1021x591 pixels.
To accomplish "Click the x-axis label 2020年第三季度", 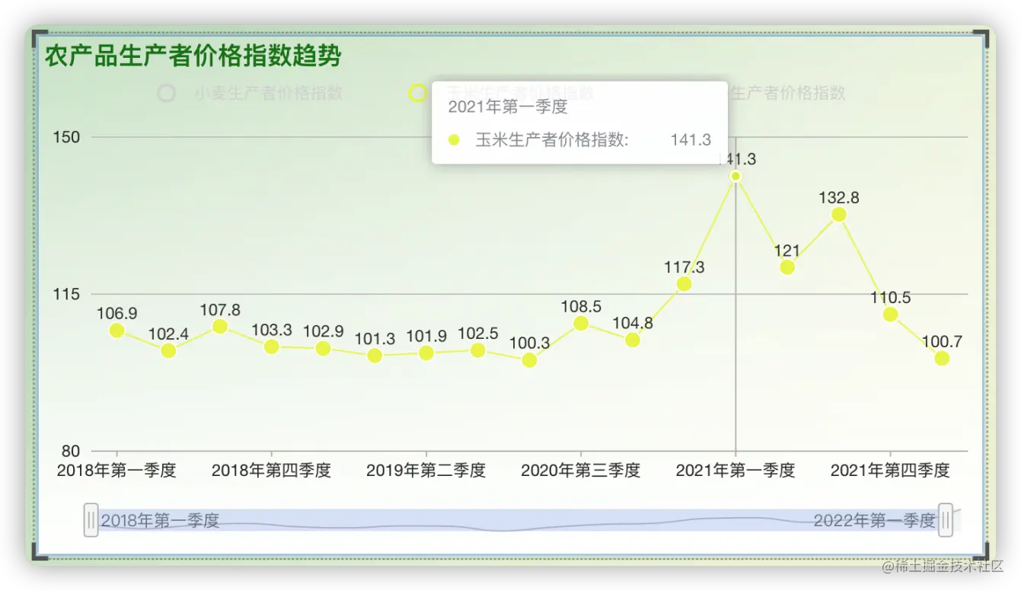I will tap(580, 471).
